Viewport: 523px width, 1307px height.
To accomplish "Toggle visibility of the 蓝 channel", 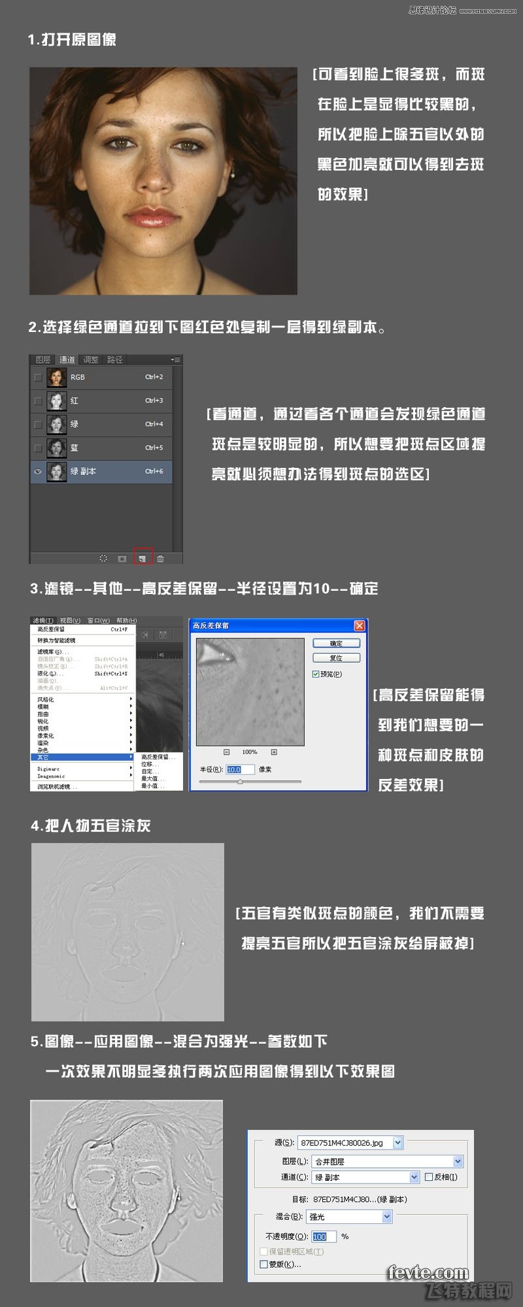I will pyautogui.click(x=38, y=448).
